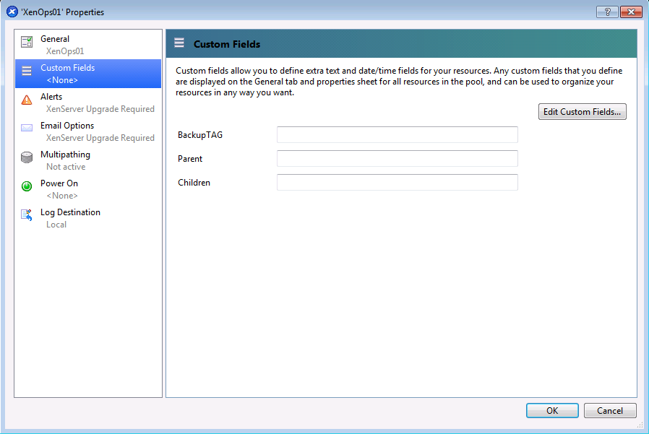This screenshot has height=434, width=649.
Task: Click the Multipathing disk stack icon
Action: click(27, 157)
